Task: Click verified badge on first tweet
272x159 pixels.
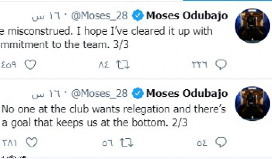Action: (138, 16)
